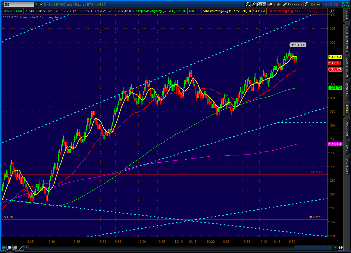Viewport: 351px width, 253px height.
Task: Click the $1295.4 price level label
Action: [317, 172]
